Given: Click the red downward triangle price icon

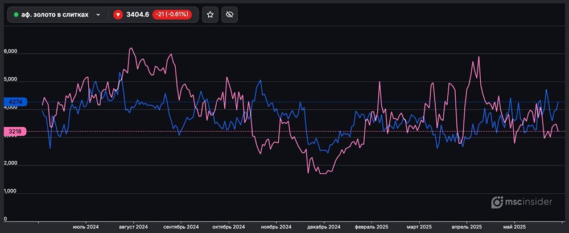Looking at the screenshot, I should pos(118,15).
